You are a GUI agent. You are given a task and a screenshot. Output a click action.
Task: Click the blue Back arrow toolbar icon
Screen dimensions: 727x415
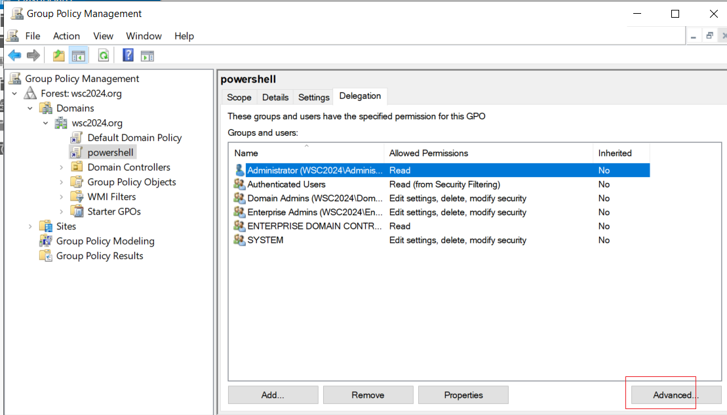pos(14,56)
